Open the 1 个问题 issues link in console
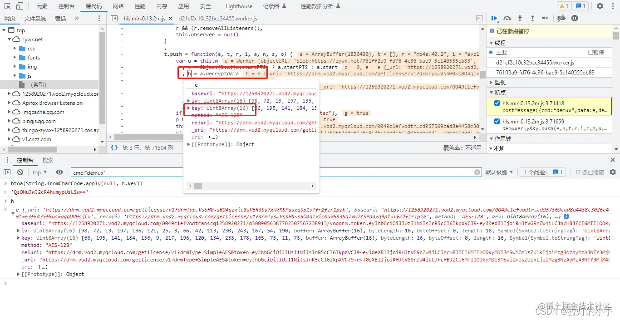 [x=543, y=172]
